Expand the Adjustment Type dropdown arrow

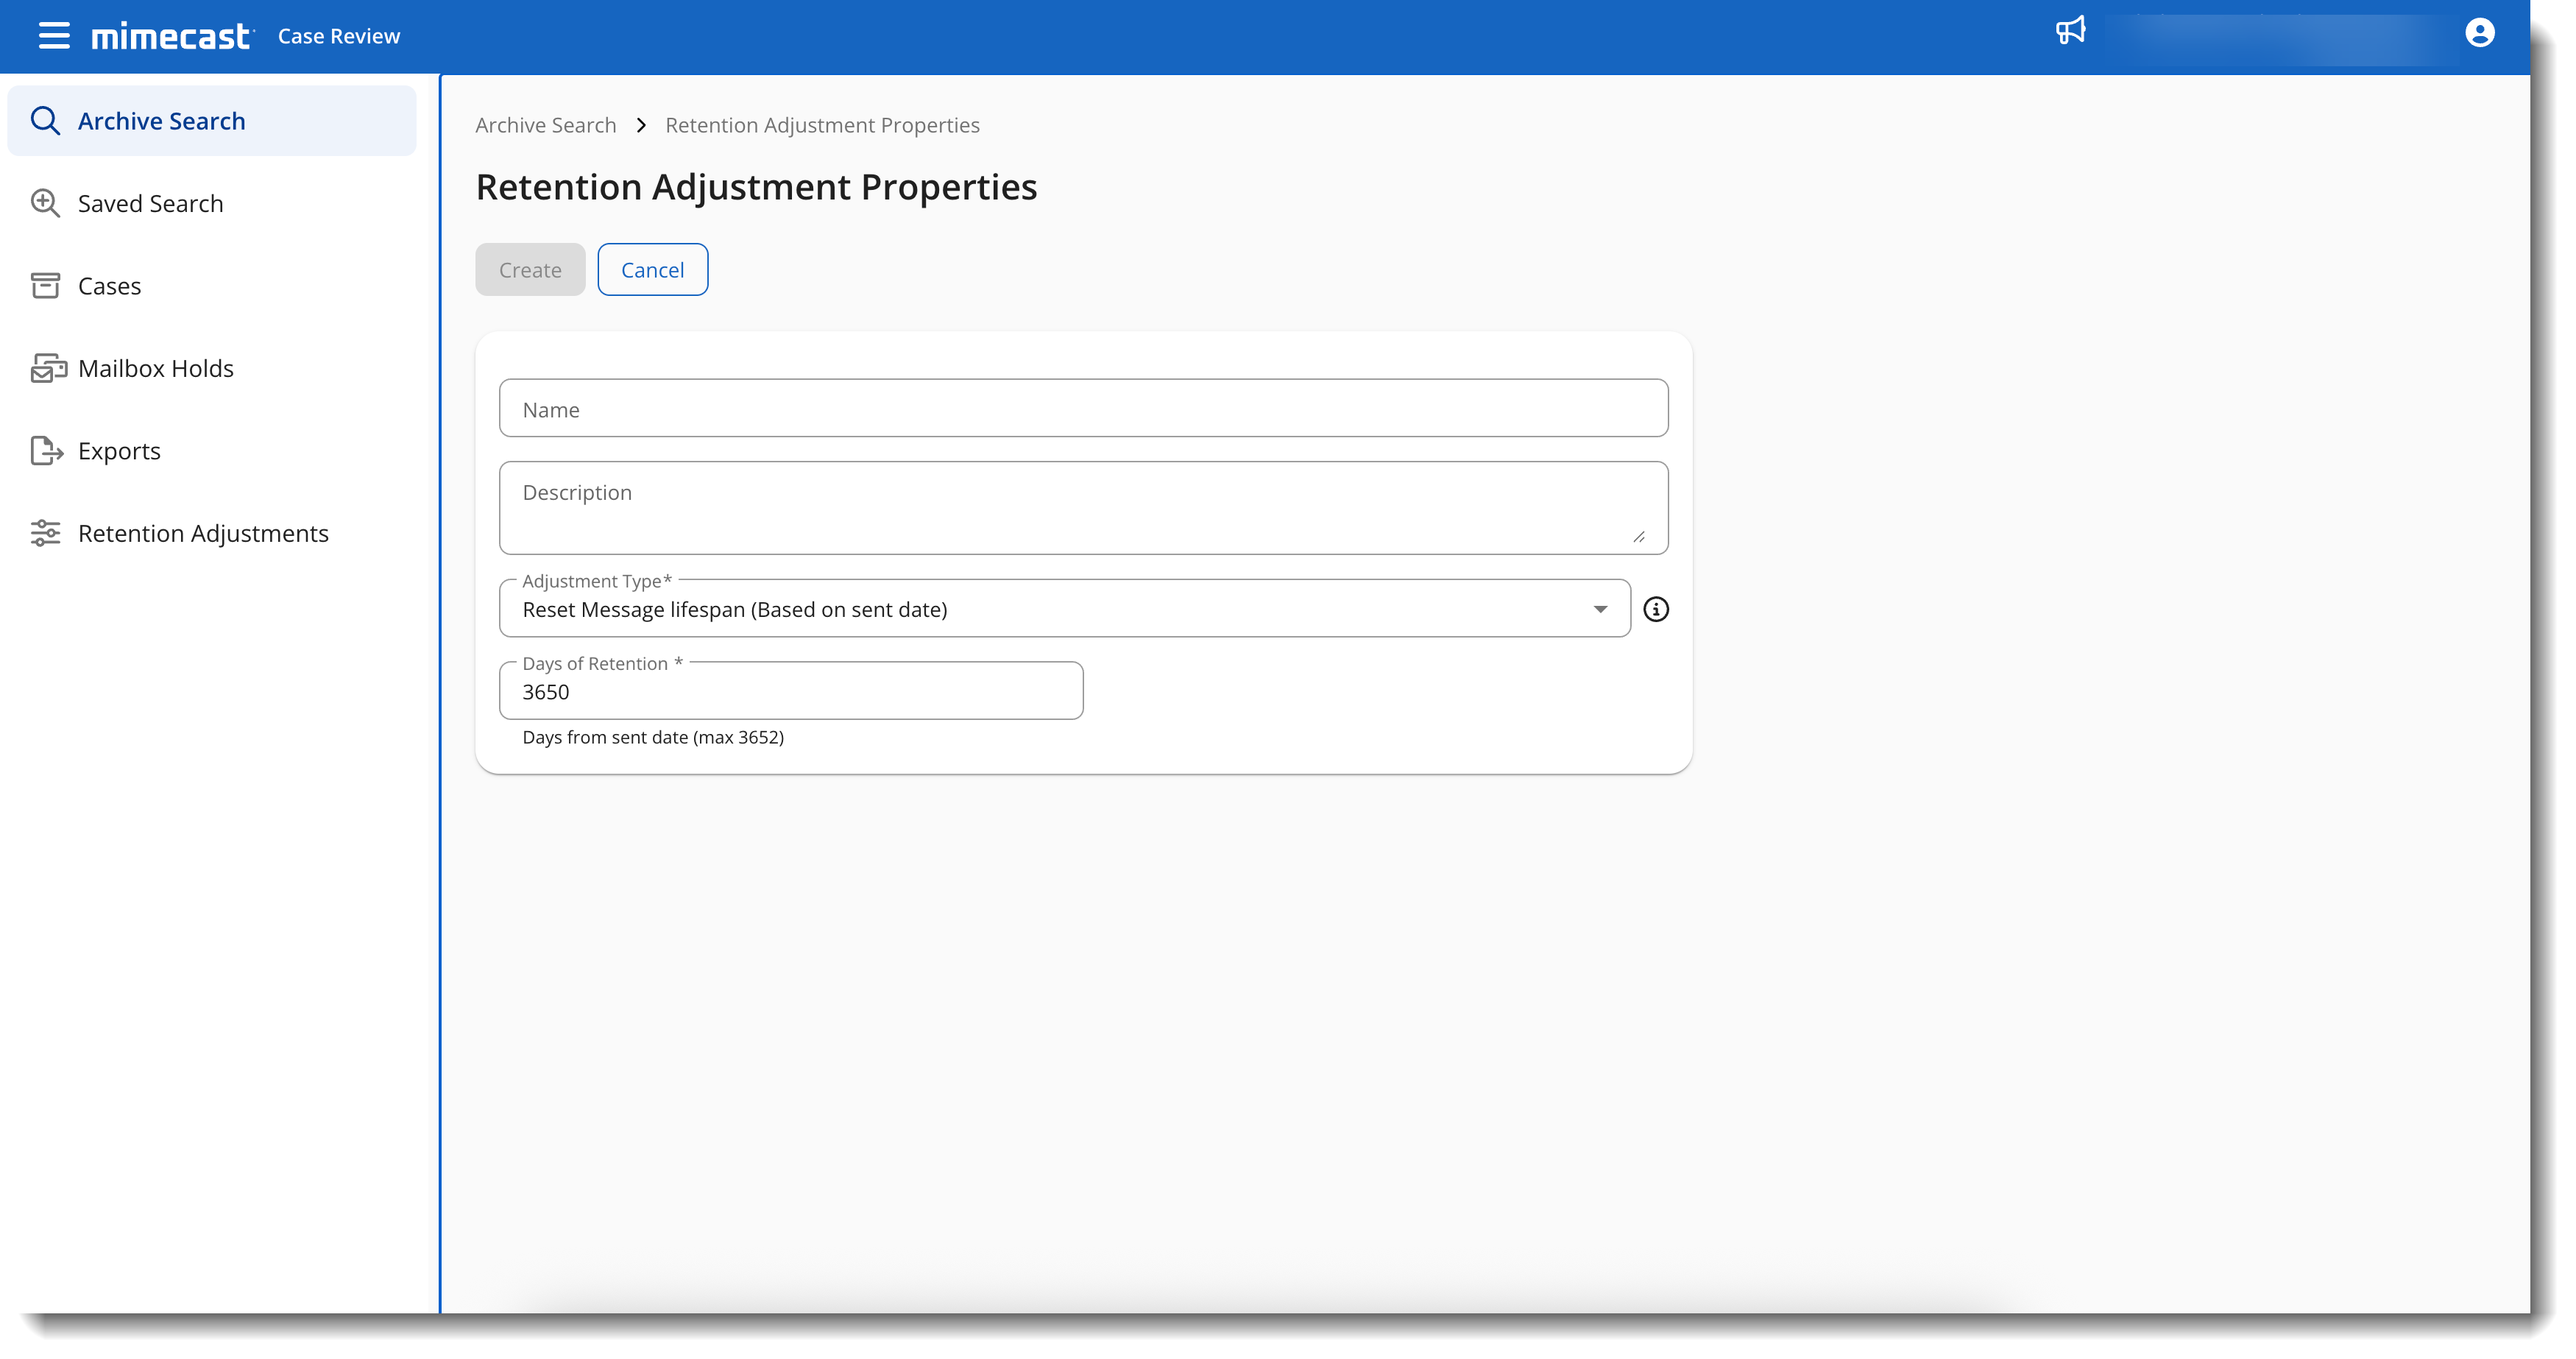1600,609
